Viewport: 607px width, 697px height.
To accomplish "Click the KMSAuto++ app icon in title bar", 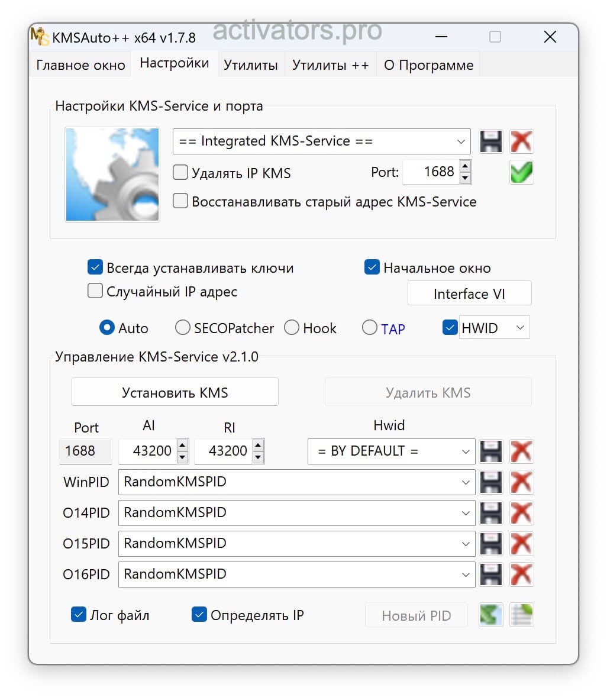I will 40,37.
